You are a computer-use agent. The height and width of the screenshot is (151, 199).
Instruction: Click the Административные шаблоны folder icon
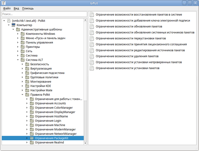(18, 29)
